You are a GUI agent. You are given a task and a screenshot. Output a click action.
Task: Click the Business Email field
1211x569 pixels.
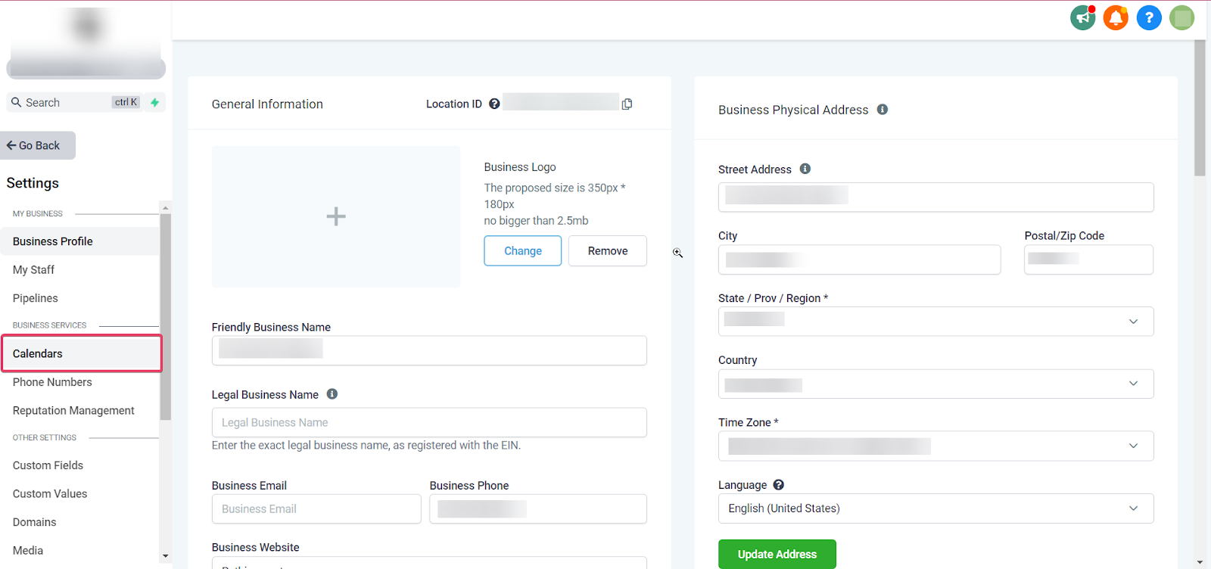click(316, 508)
